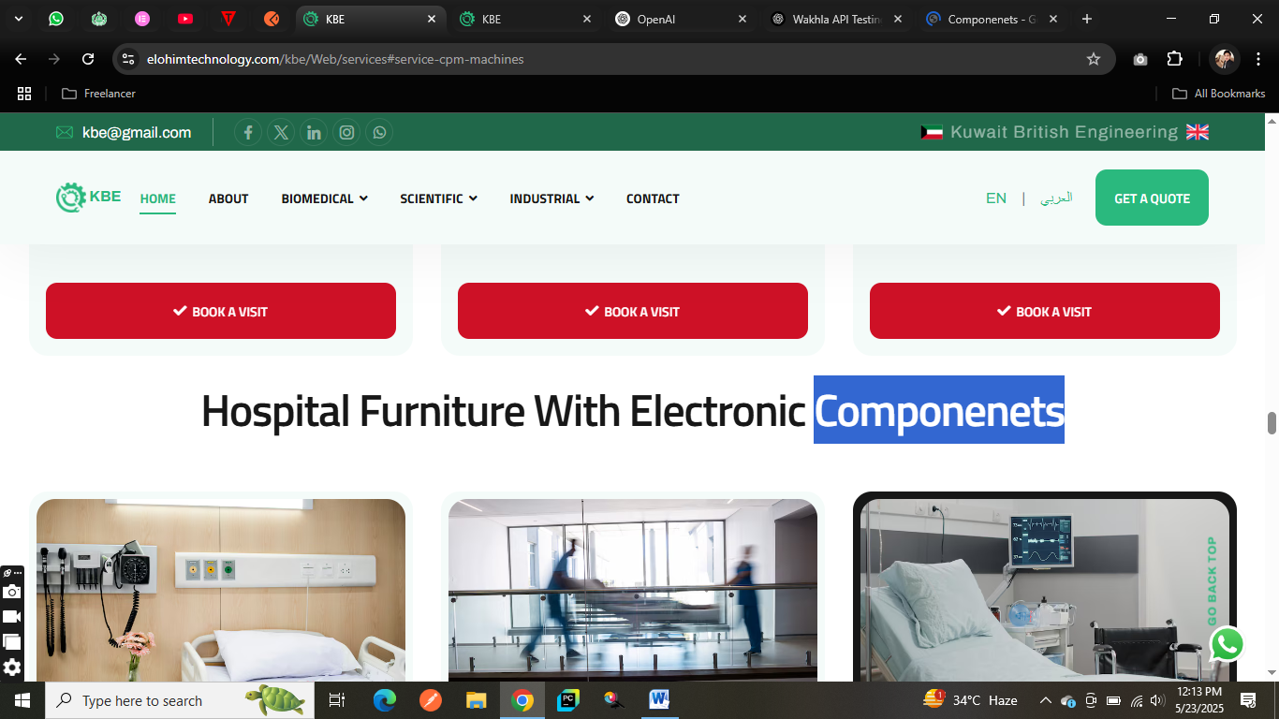1279x719 pixels.
Task: Switch site language to Arabic
Action: (x=1056, y=198)
